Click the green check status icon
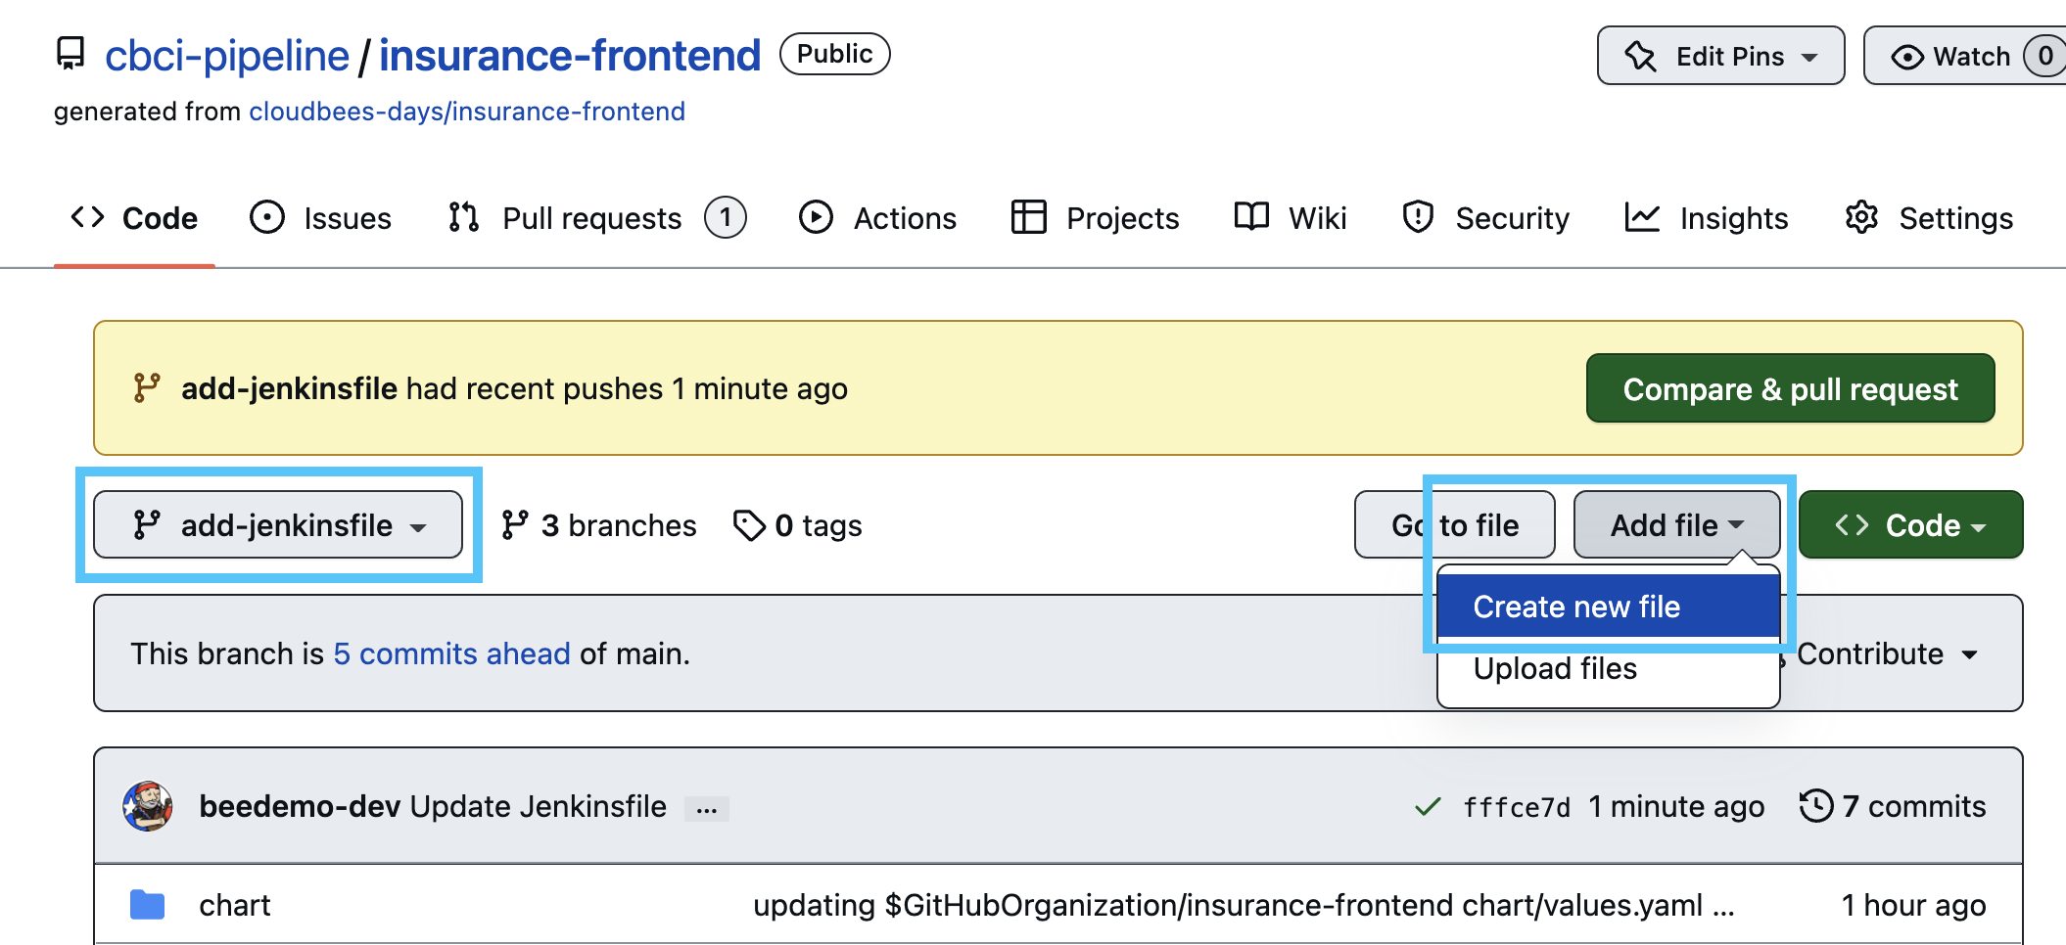 click(1428, 806)
